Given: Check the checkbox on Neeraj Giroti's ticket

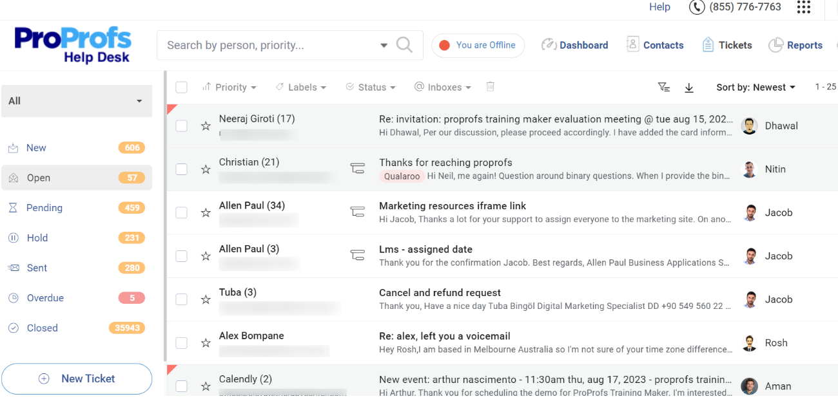Looking at the screenshot, I should pos(181,126).
